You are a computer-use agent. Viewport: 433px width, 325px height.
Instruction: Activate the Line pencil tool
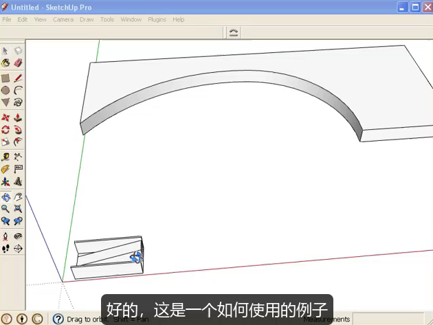(18, 78)
